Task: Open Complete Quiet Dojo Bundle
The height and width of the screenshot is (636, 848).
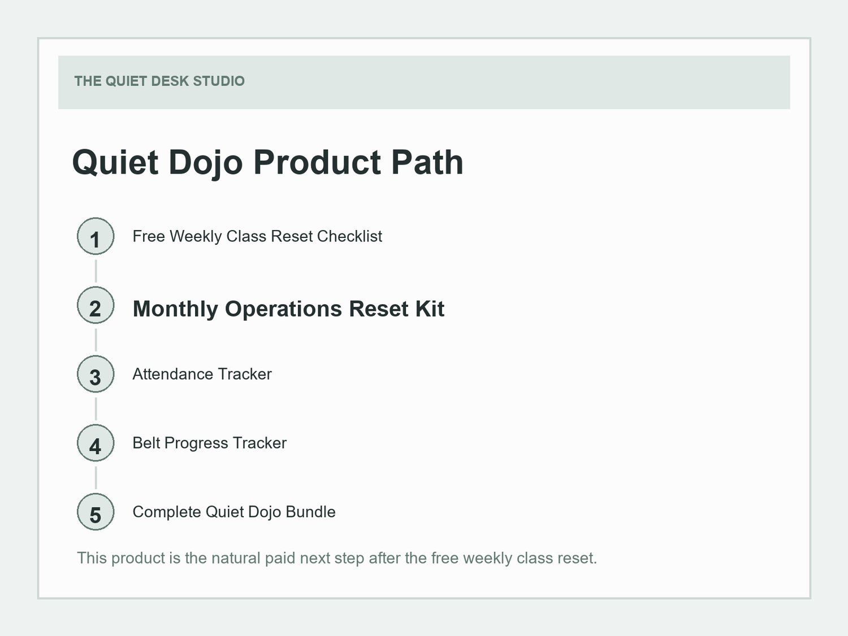Action: pyautogui.click(x=234, y=512)
